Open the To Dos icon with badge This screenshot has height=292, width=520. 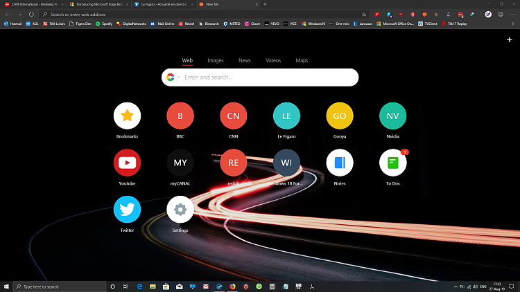point(392,163)
